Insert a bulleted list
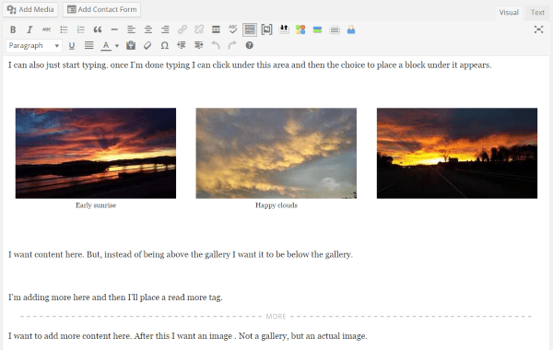Viewport: 553px width, 350px height. pos(64,29)
